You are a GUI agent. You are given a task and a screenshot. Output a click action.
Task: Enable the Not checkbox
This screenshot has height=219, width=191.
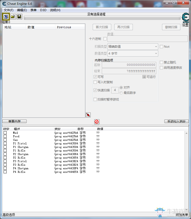click(x=161, y=46)
